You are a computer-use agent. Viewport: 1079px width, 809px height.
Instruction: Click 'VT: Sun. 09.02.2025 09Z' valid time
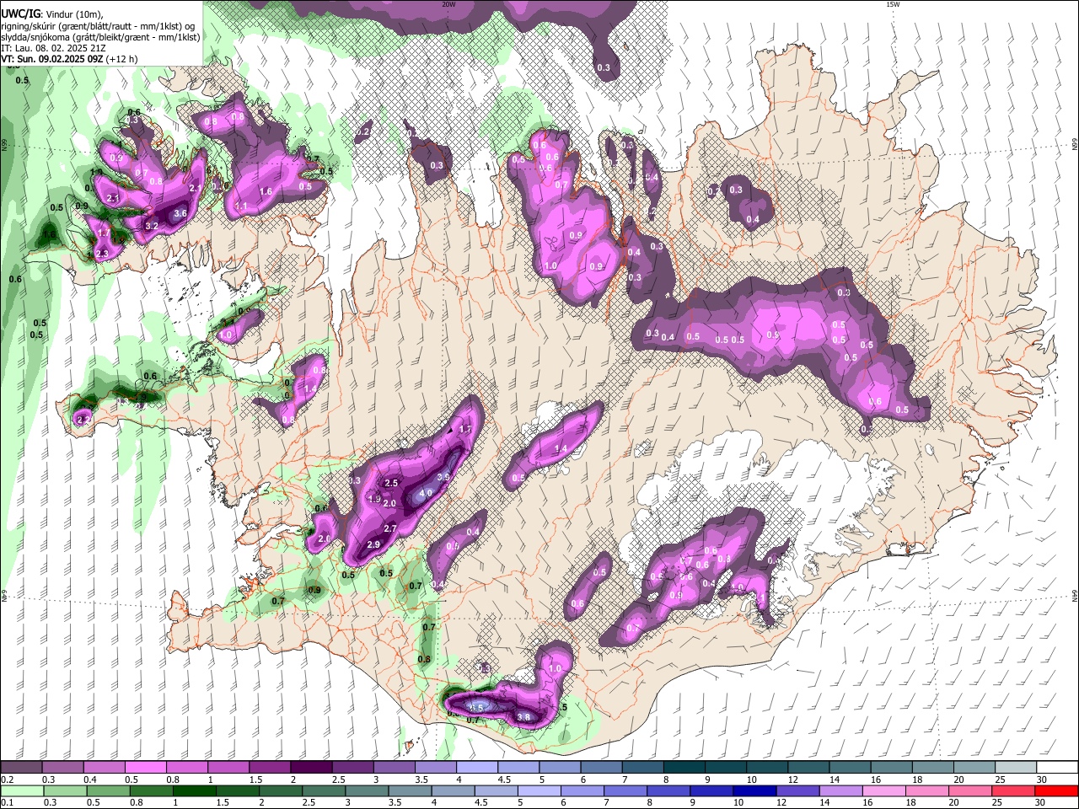52,59
